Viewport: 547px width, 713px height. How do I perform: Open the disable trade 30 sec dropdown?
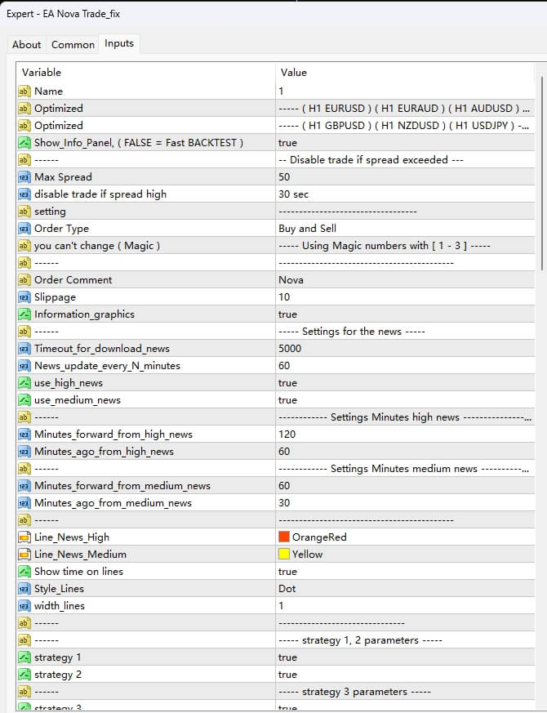pos(293,194)
